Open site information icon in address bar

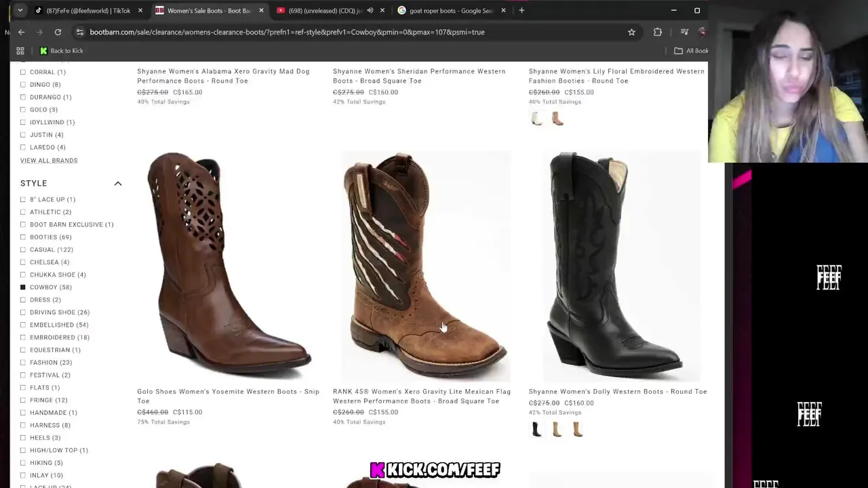pyautogui.click(x=80, y=32)
